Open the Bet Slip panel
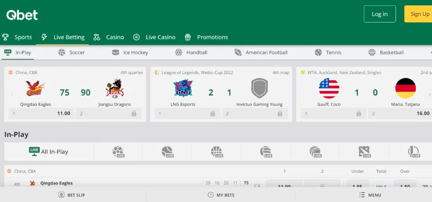Screen dimensions: 432x202 (72, 195)
